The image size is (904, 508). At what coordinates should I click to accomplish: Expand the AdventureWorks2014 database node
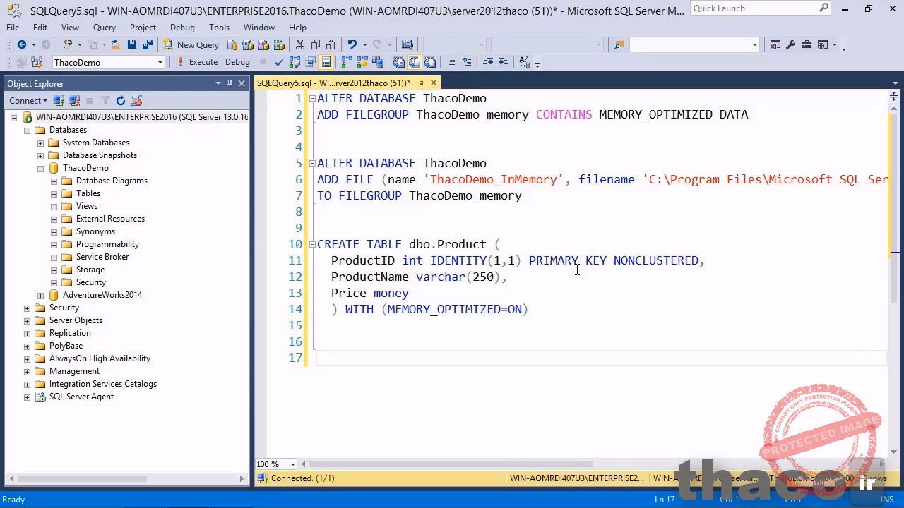[x=40, y=295]
